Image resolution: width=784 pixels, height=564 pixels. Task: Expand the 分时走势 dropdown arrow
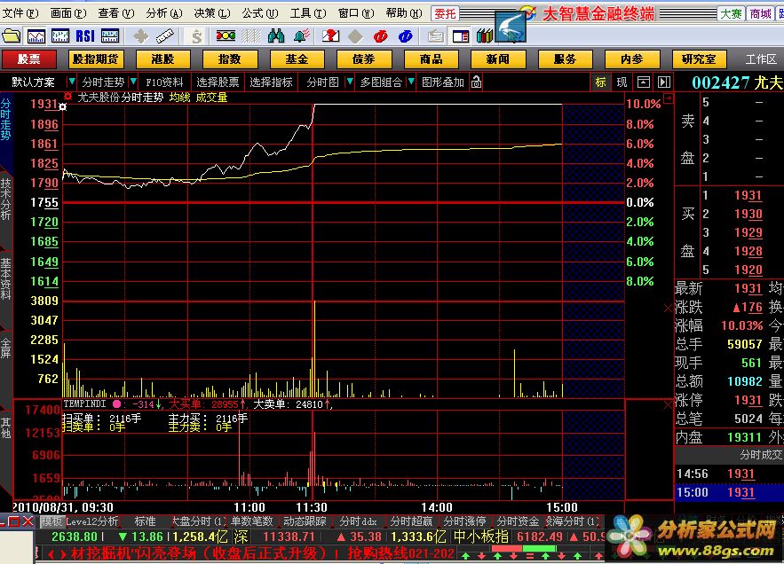(x=133, y=82)
